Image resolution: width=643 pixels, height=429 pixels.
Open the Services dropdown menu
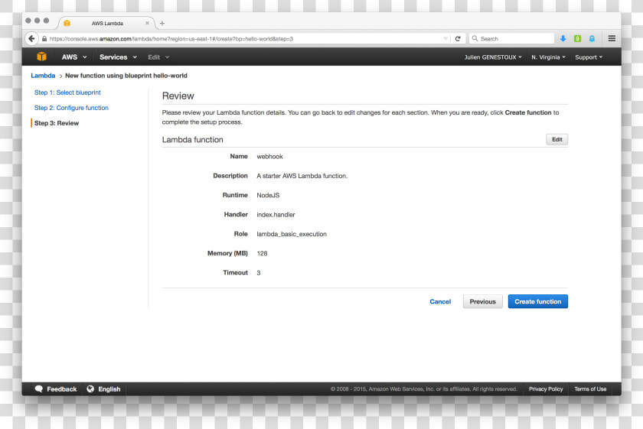[118, 57]
